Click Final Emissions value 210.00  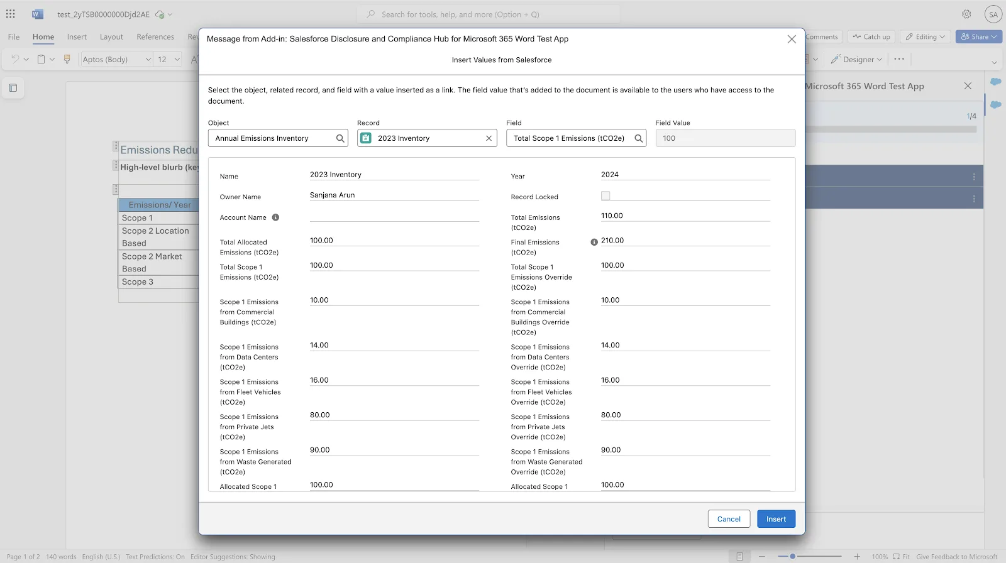point(612,241)
